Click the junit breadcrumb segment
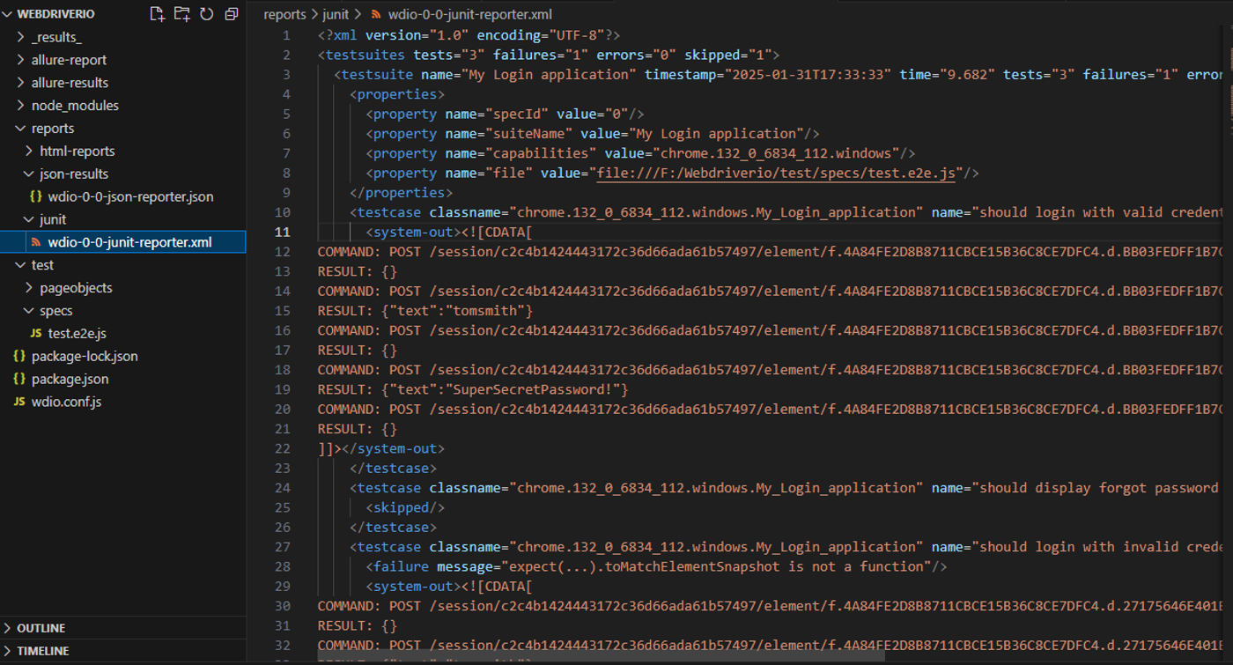Image resolution: width=1233 pixels, height=665 pixels. 336,14
